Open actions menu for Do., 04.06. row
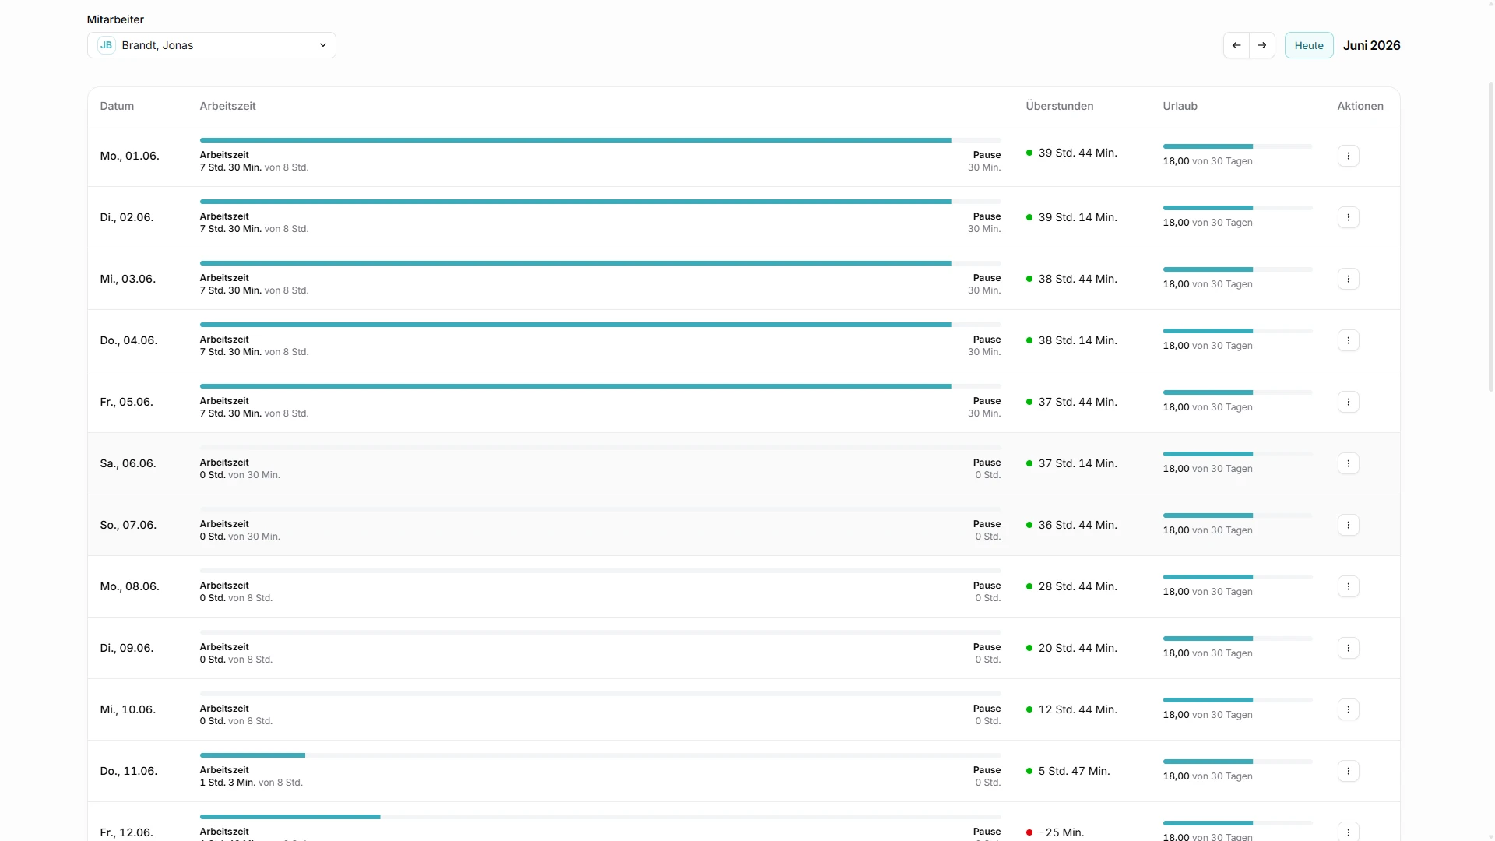The image size is (1495, 841). click(x=1348, y=340)
